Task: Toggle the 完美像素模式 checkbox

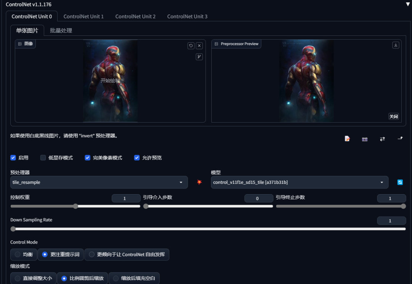Action: tap(87, 158)
